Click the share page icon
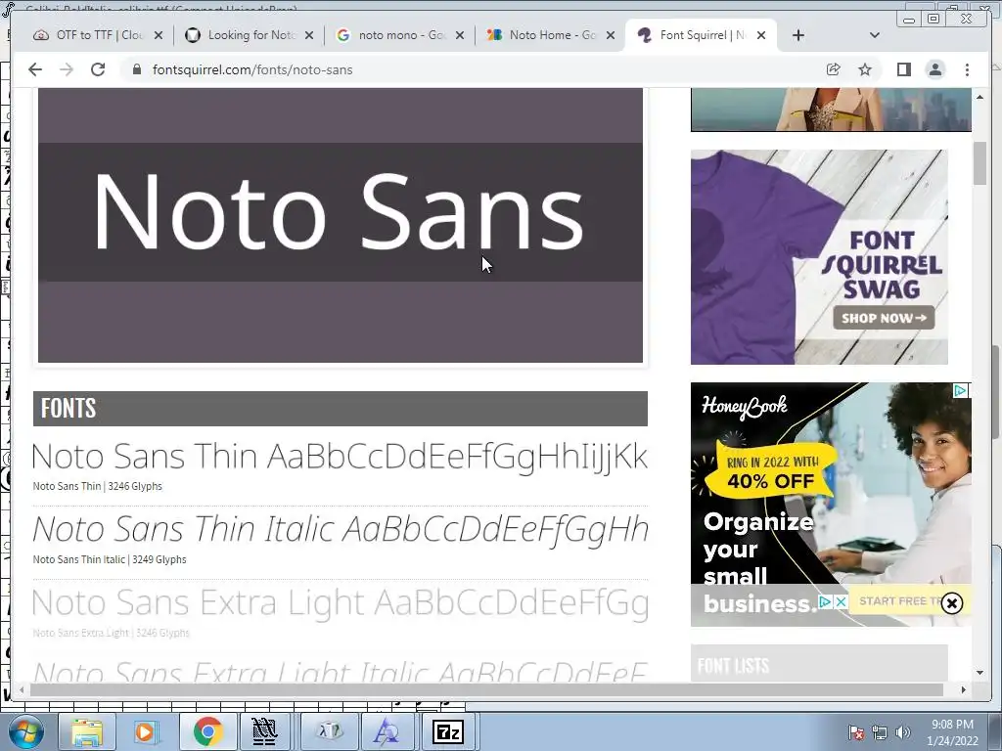Viewport: 1002px width, 751px height. [833, 69]
